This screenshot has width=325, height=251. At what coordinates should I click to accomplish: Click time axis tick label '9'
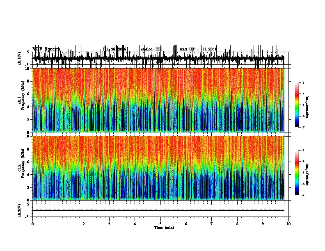click(263, 224)
